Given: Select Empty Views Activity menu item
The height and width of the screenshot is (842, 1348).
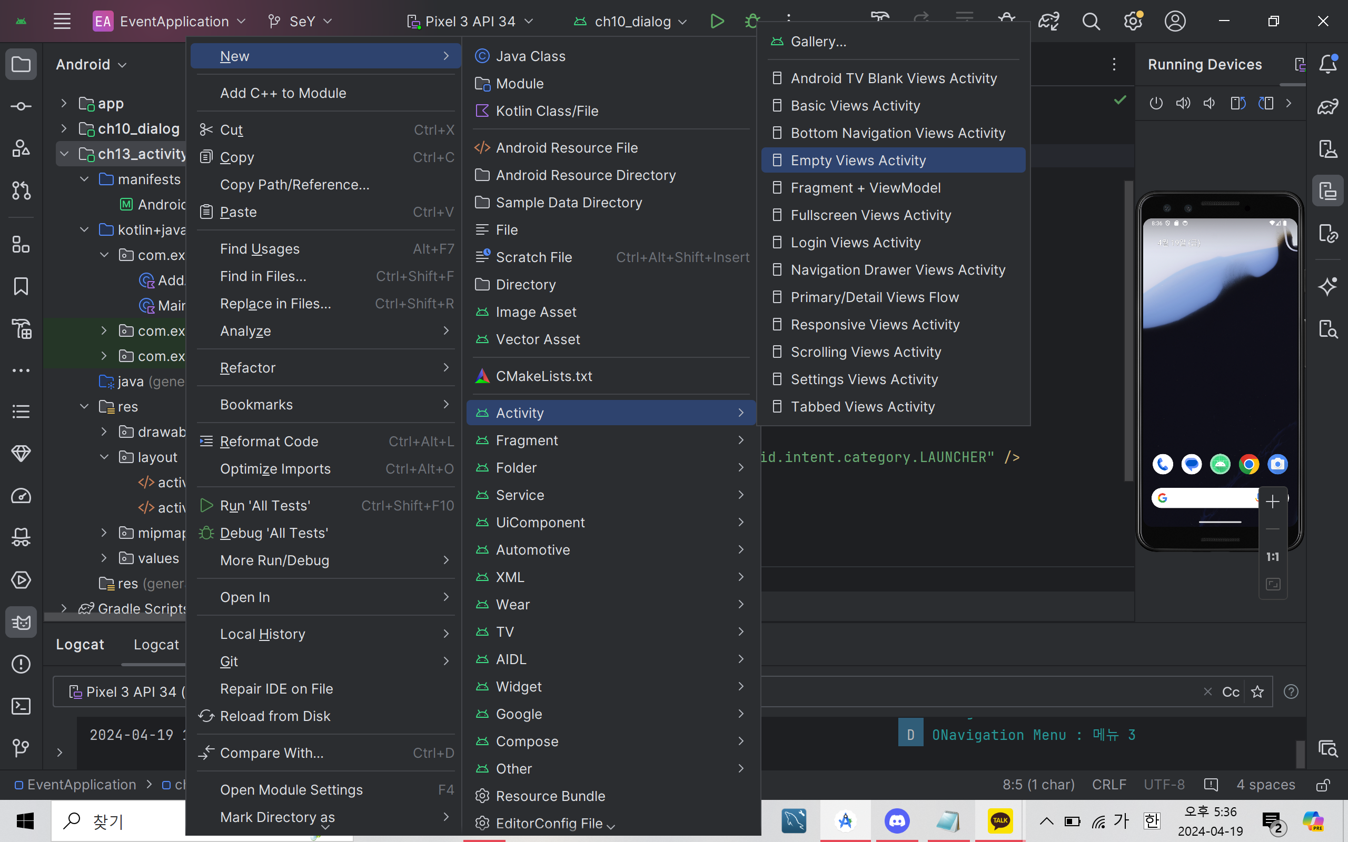Looking at the screenshot, I should coord(858,161).
